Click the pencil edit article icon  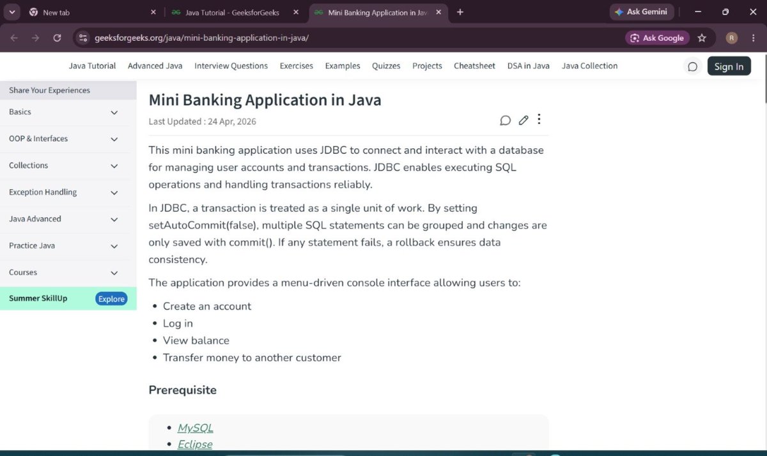(x=523, y=120)
